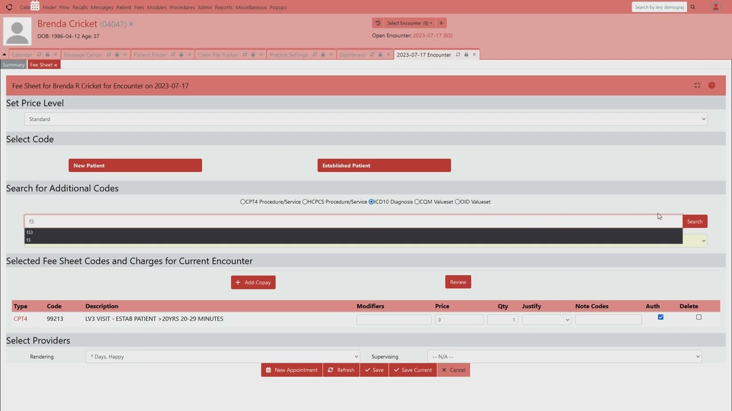Close the Dashboard tab
This screenshot has height=411, width=732.
click(x=388, y=55)
